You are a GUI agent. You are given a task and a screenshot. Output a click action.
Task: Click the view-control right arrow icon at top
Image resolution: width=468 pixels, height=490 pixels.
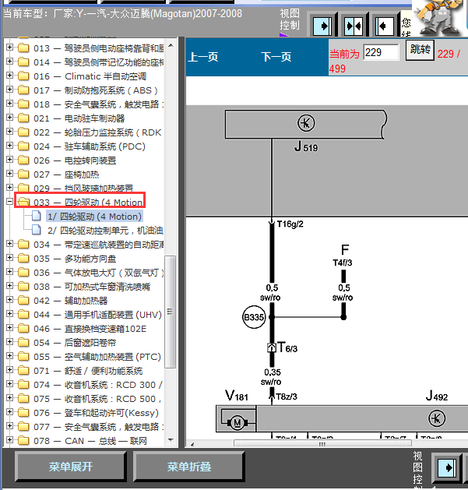[322, 25]
